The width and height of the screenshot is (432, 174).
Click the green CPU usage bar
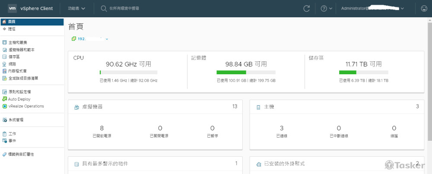coord(100,73)
